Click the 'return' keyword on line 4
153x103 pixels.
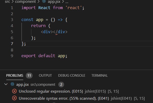click(38, 26)
